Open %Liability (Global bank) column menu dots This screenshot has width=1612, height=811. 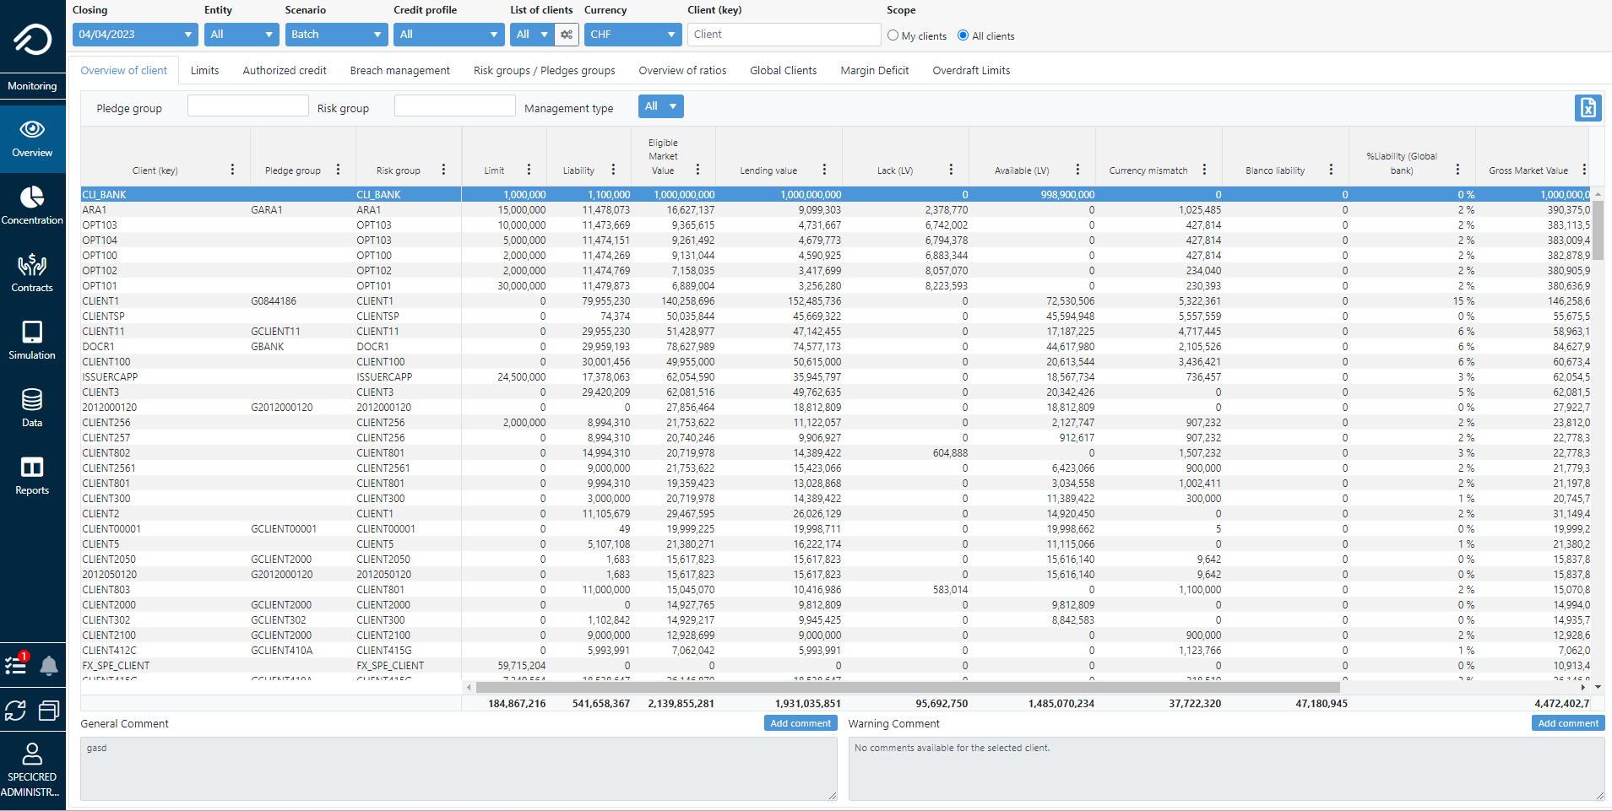pyautogui.click(x=1457, y=170)
